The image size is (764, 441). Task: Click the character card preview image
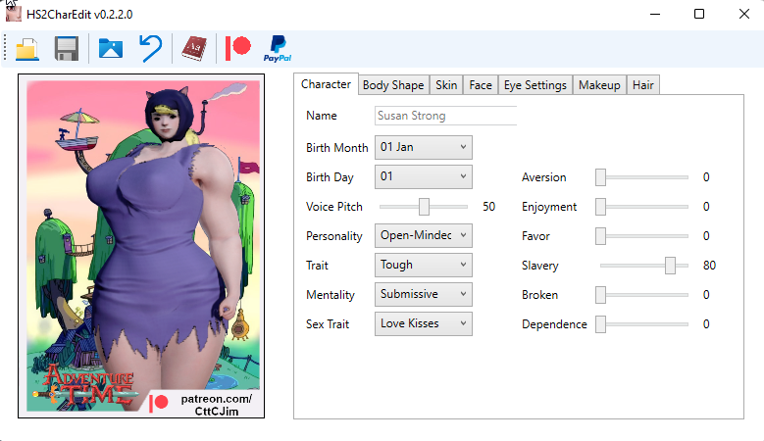[141, 246]
